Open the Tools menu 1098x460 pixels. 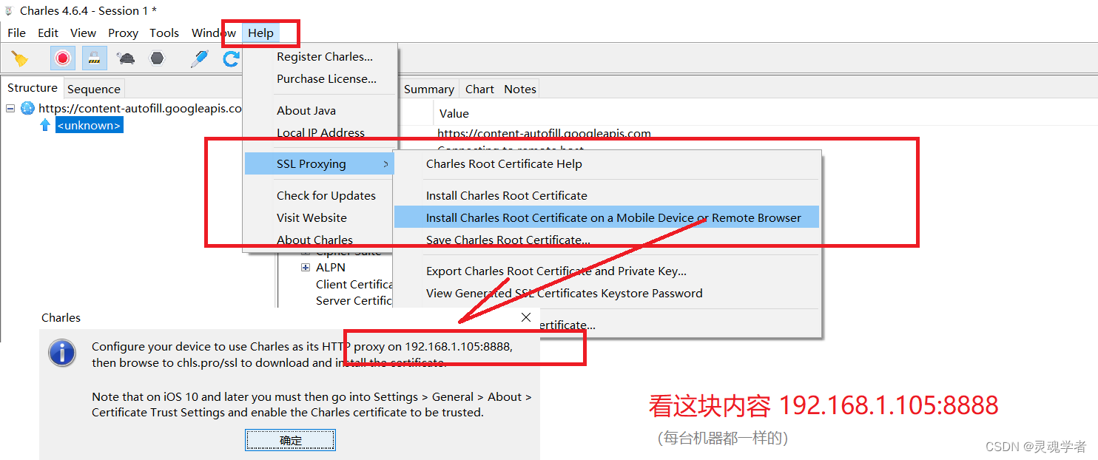click(x=164, y=33)
